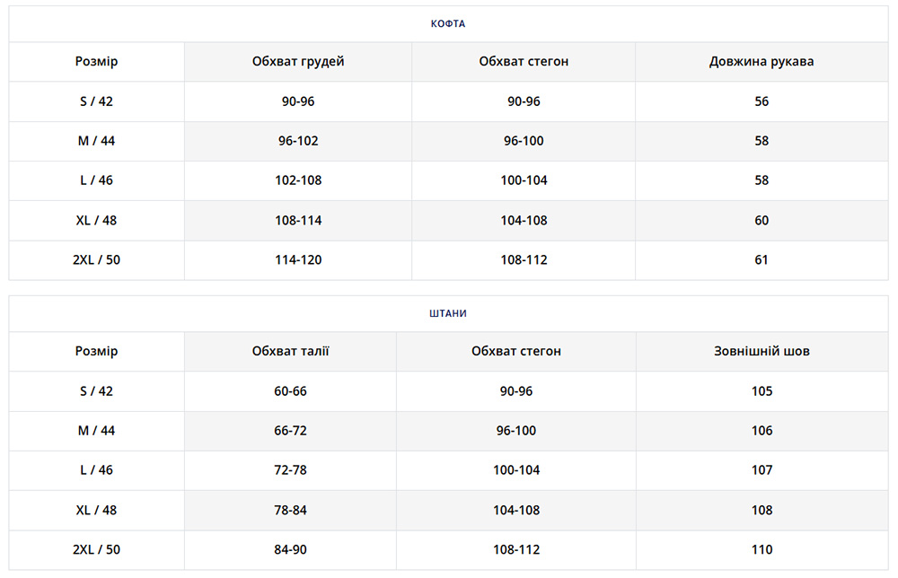Select the Довжина рукава column header
This screenshot has height=578, width=898.
pyautogui.click(x=762, y=62)
